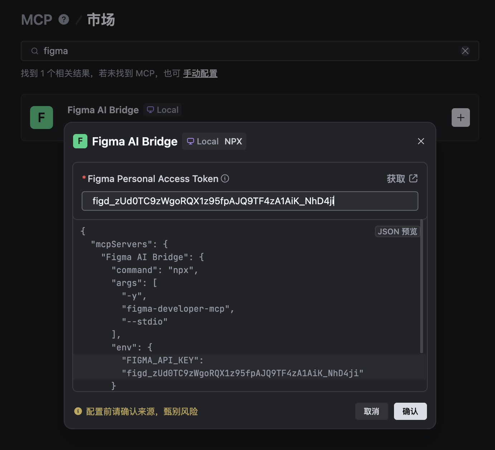Click the 市场 breadcrumb heading

(101, 20)
